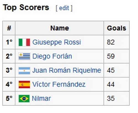Open the edit link for Top Scorers
Viewport: 138px width, 113px height.
64,8
